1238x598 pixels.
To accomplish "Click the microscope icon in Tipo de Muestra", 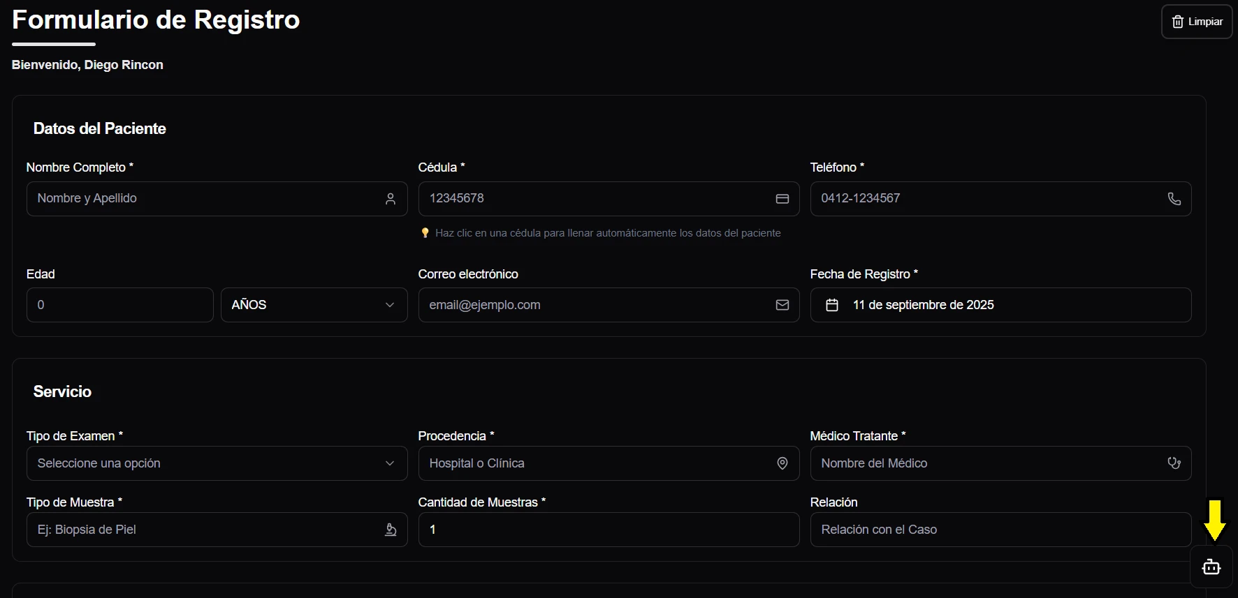I will (x=391, y=530).
